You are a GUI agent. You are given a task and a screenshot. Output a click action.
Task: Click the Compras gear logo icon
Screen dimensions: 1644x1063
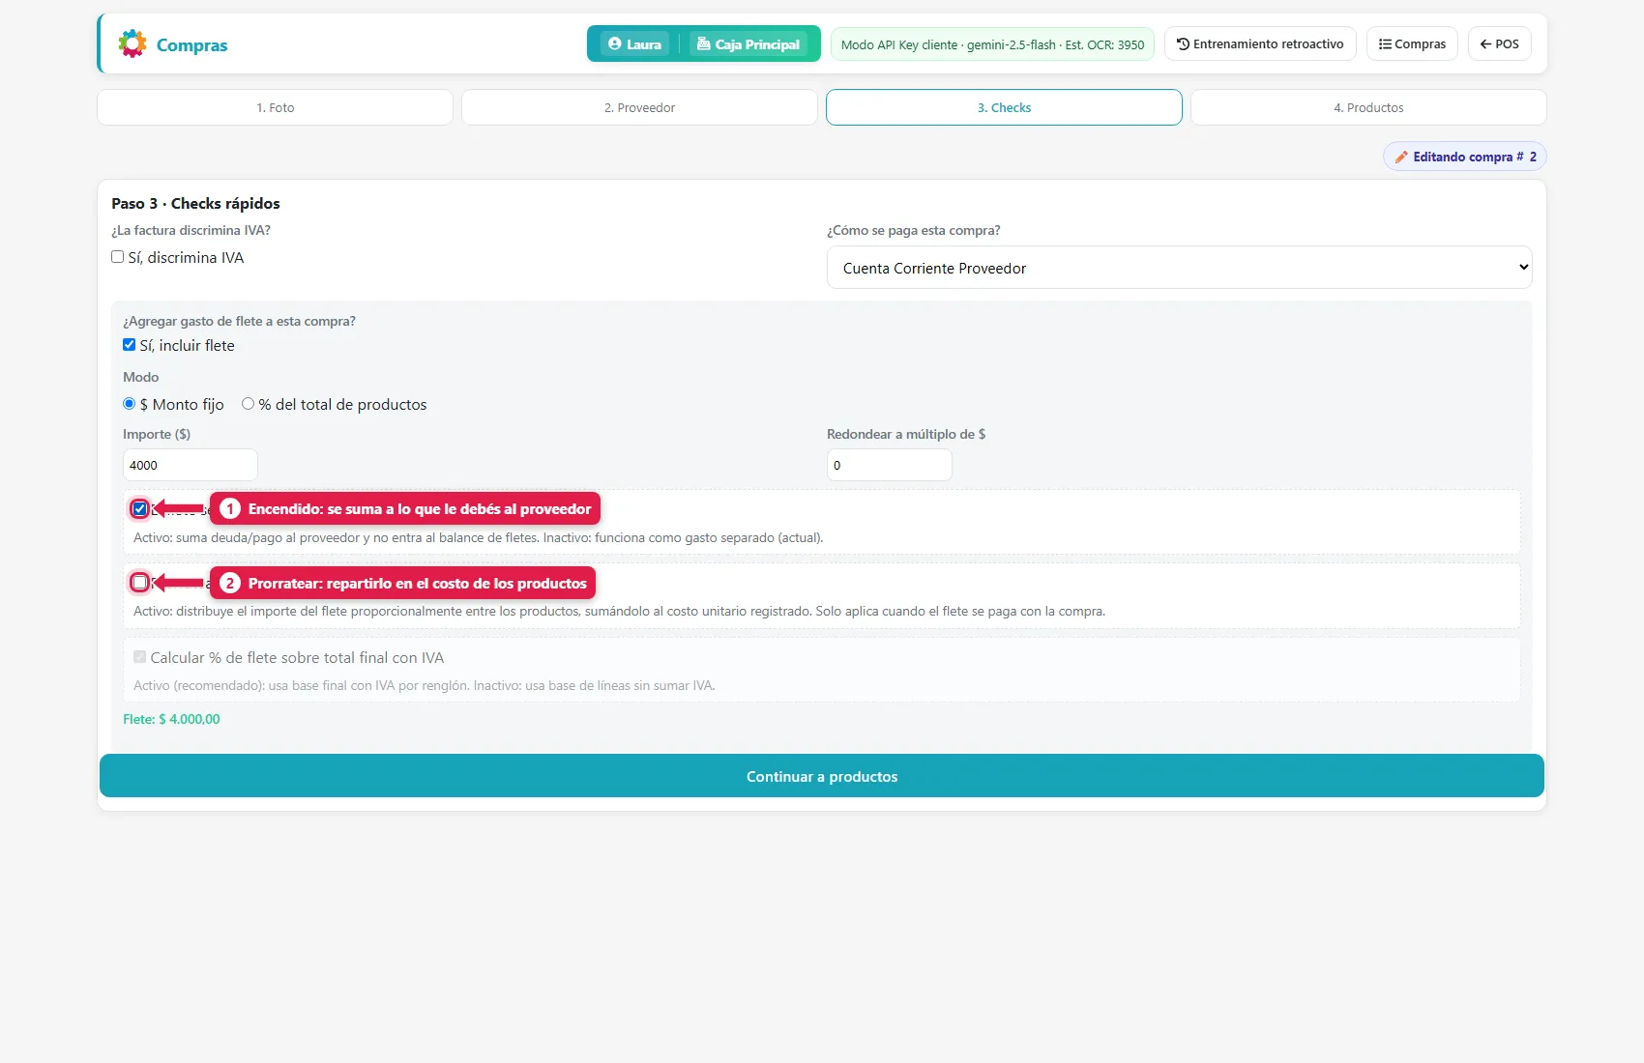[132, 43]
